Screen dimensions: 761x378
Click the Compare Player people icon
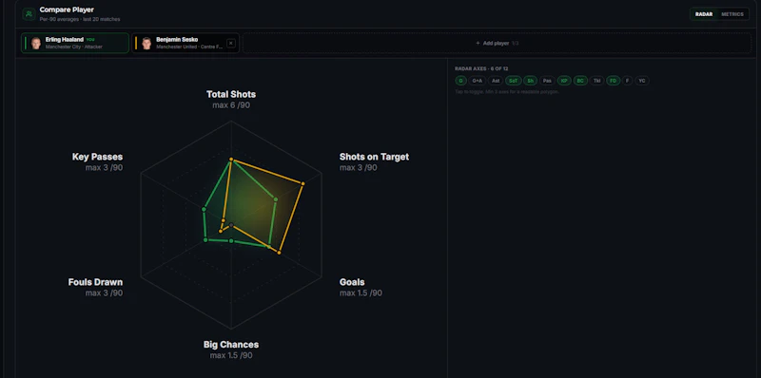tap(29, 14)
